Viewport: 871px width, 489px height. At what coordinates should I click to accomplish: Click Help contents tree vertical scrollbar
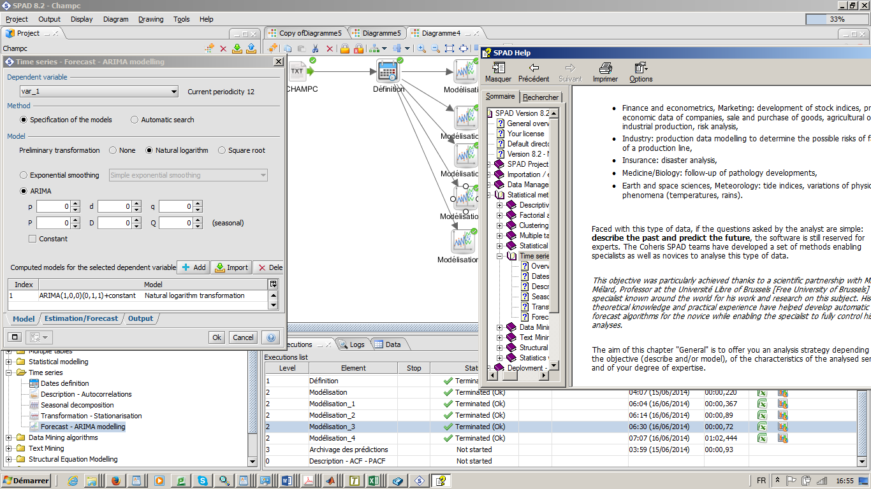(554, 239)
